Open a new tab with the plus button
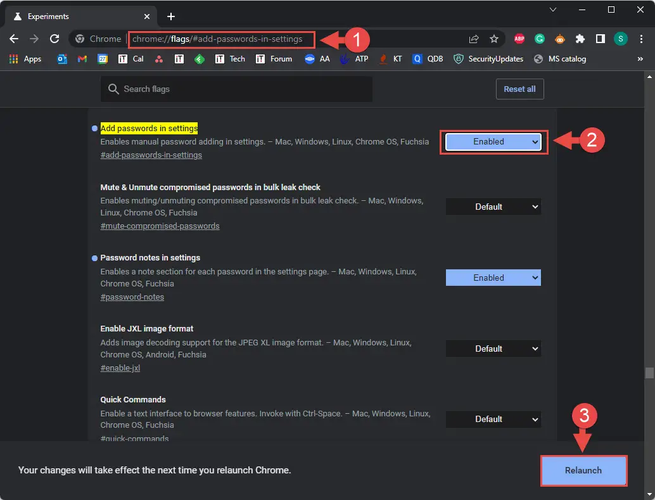The width and height of the screenshot is (655, 500). coord(171,16)
